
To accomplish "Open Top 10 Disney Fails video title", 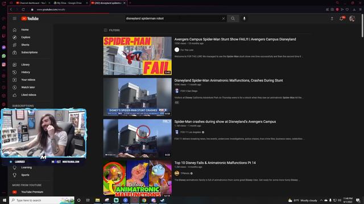I will [x=215, y=163].
